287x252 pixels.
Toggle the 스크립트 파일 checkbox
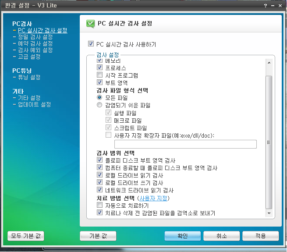(108, 127)
